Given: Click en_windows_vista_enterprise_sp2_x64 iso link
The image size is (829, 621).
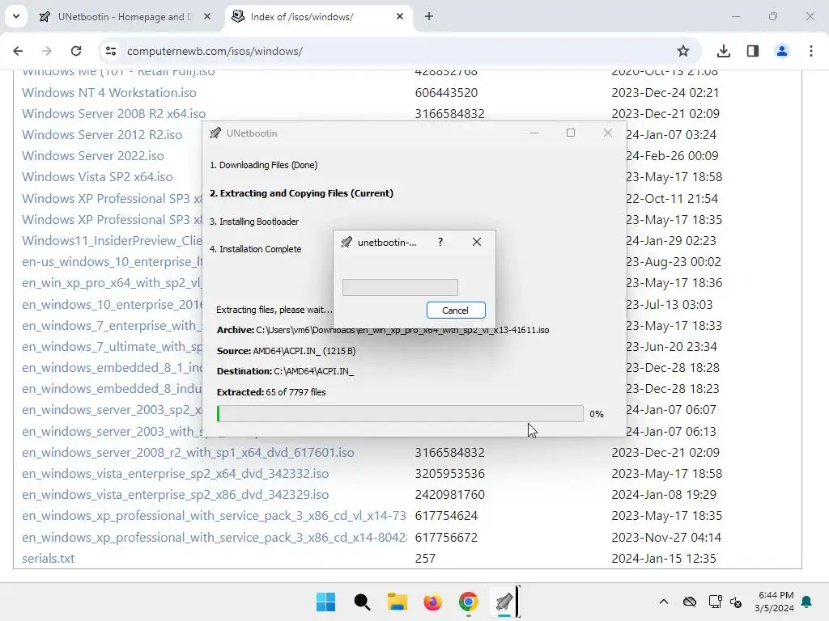Looking at the screenshot, I should tap(176, 474).
